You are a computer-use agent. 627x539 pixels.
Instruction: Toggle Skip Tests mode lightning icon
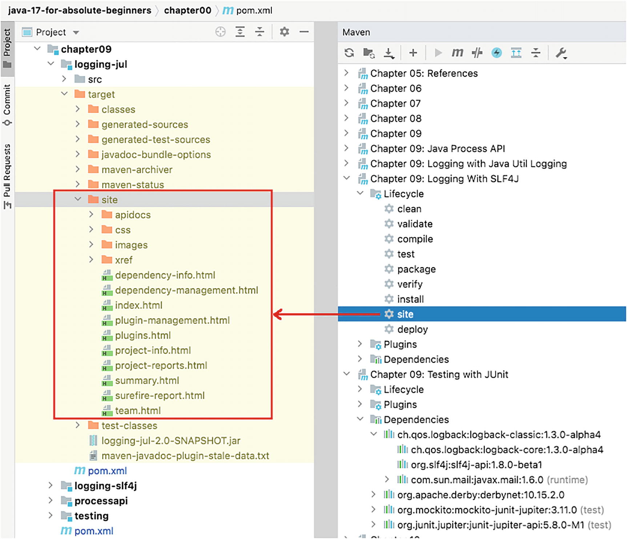[497, 53]
